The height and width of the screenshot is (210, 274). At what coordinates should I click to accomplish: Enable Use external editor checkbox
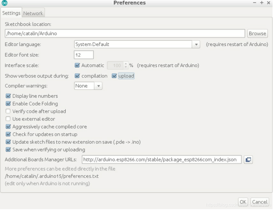tap(8, 119)
